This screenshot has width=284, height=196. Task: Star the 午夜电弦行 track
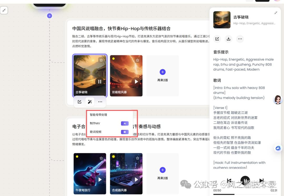(x=101, y=158)
